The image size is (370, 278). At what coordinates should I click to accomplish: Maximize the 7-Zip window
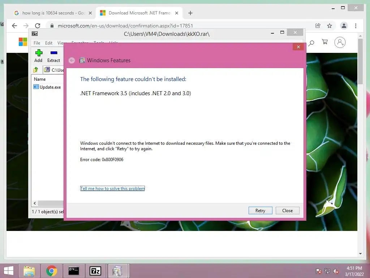(x=282, y=33)
